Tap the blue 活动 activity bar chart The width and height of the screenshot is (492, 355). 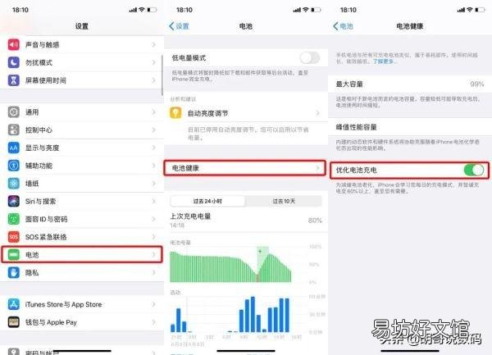230,314
